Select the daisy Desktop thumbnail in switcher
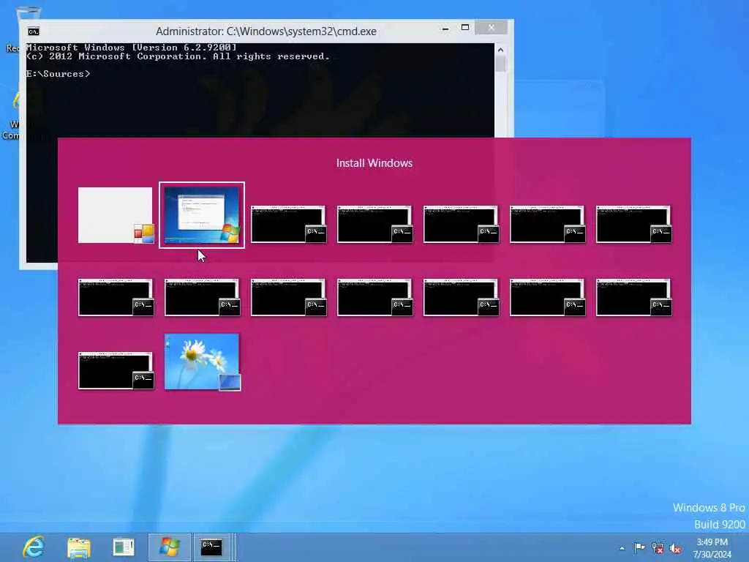This screenshot has height=562, width=749. pyautogui.click(x=202, y=362)
